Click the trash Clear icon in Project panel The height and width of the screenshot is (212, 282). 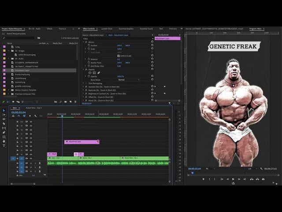[75, 102]
